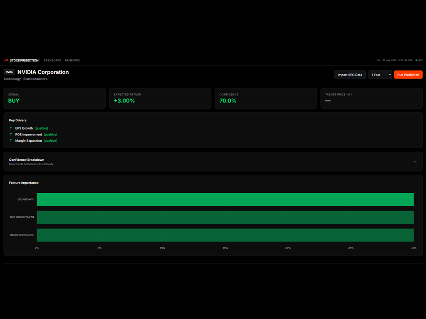The image size is (426, 319).
Task: Expand the Confidence Breakdown chevron
Action: pyautogui.click(x=415, y=162)
